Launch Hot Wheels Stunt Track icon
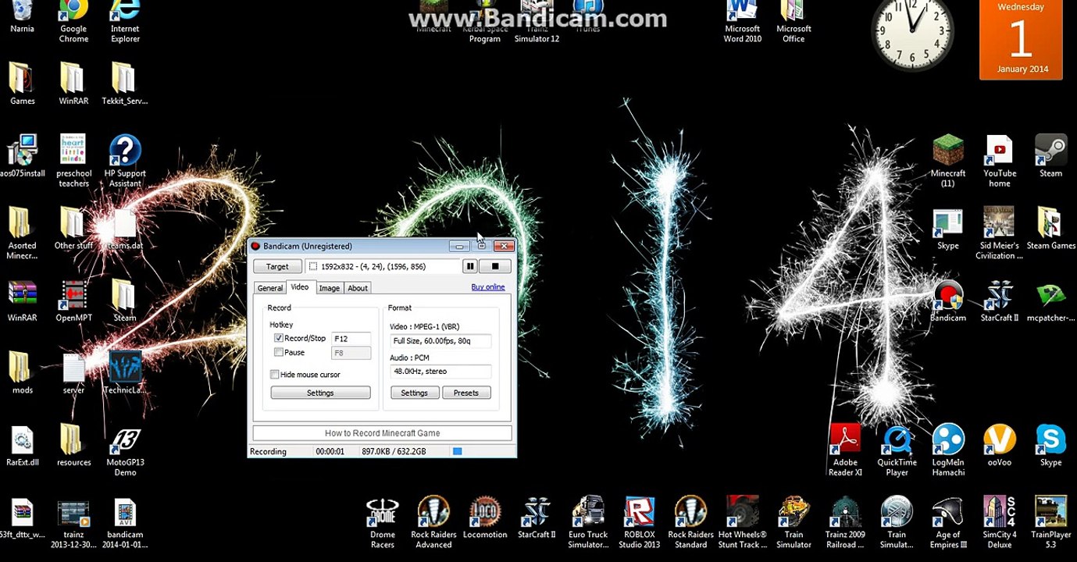This screenshot has height=562, width=1077. [743, 523]
